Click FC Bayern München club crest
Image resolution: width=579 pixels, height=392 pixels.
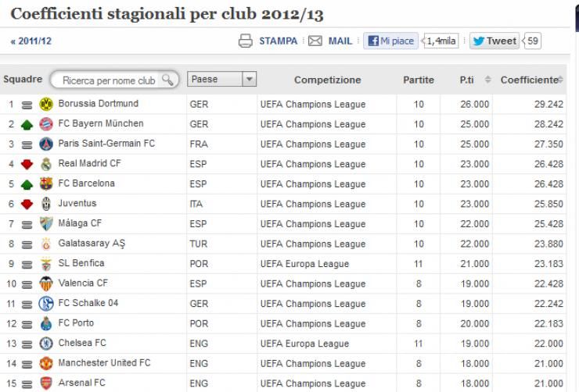pyautogui.click(x=46, y=124)
